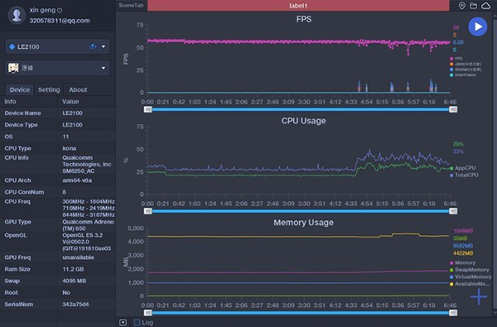Click the collapse panel icon beside Log
The height and width of the screenshot is (327, 497).
123,323
